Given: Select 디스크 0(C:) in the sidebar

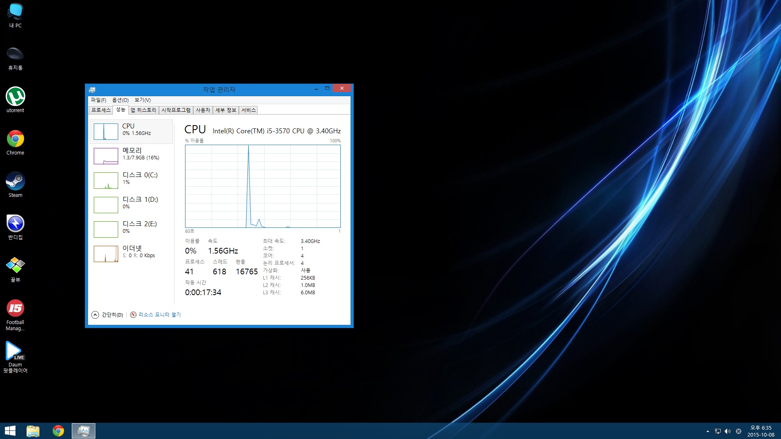Looking at the screenshot, I should pyautogui.click(x=131, y=180).
